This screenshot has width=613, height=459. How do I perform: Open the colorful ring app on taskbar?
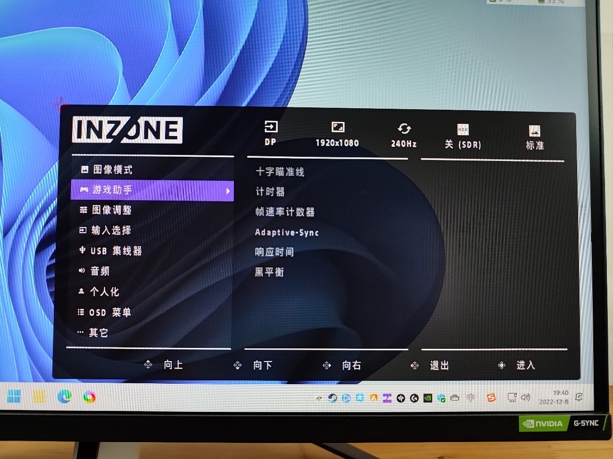tap(90, 397)
